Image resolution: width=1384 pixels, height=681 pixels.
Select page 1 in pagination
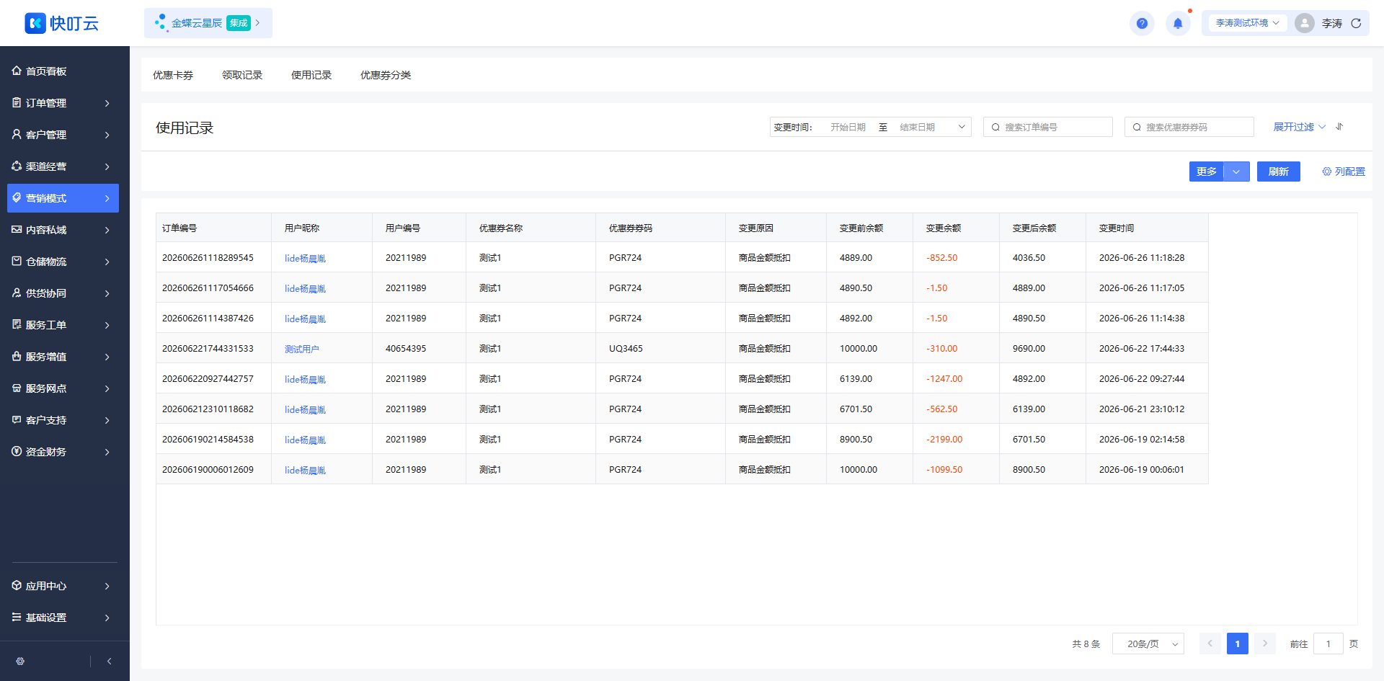pos(1237,644)
